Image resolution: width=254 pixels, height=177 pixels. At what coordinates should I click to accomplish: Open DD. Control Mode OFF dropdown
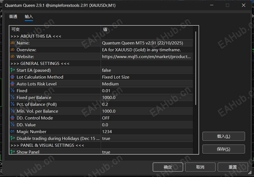point(147,118)
